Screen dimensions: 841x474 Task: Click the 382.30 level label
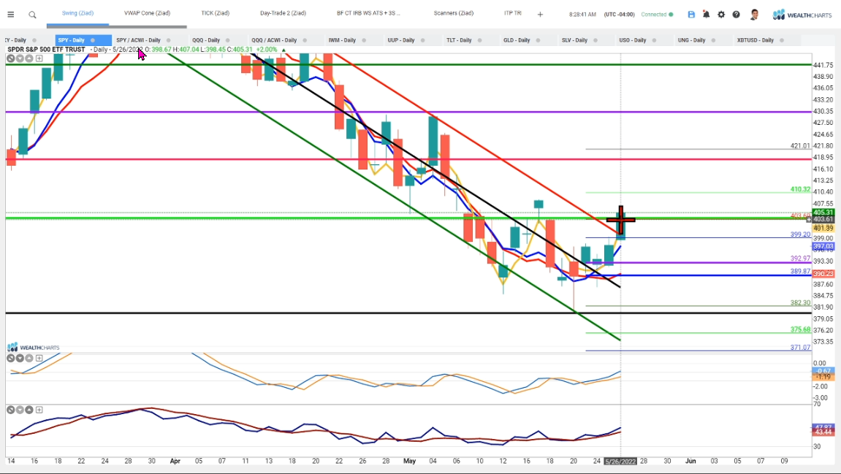click(x=800, y=303)
